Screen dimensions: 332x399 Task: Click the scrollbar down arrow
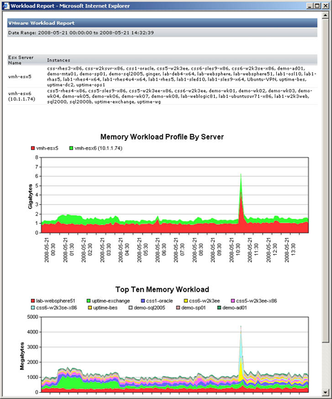pos(325,392)
